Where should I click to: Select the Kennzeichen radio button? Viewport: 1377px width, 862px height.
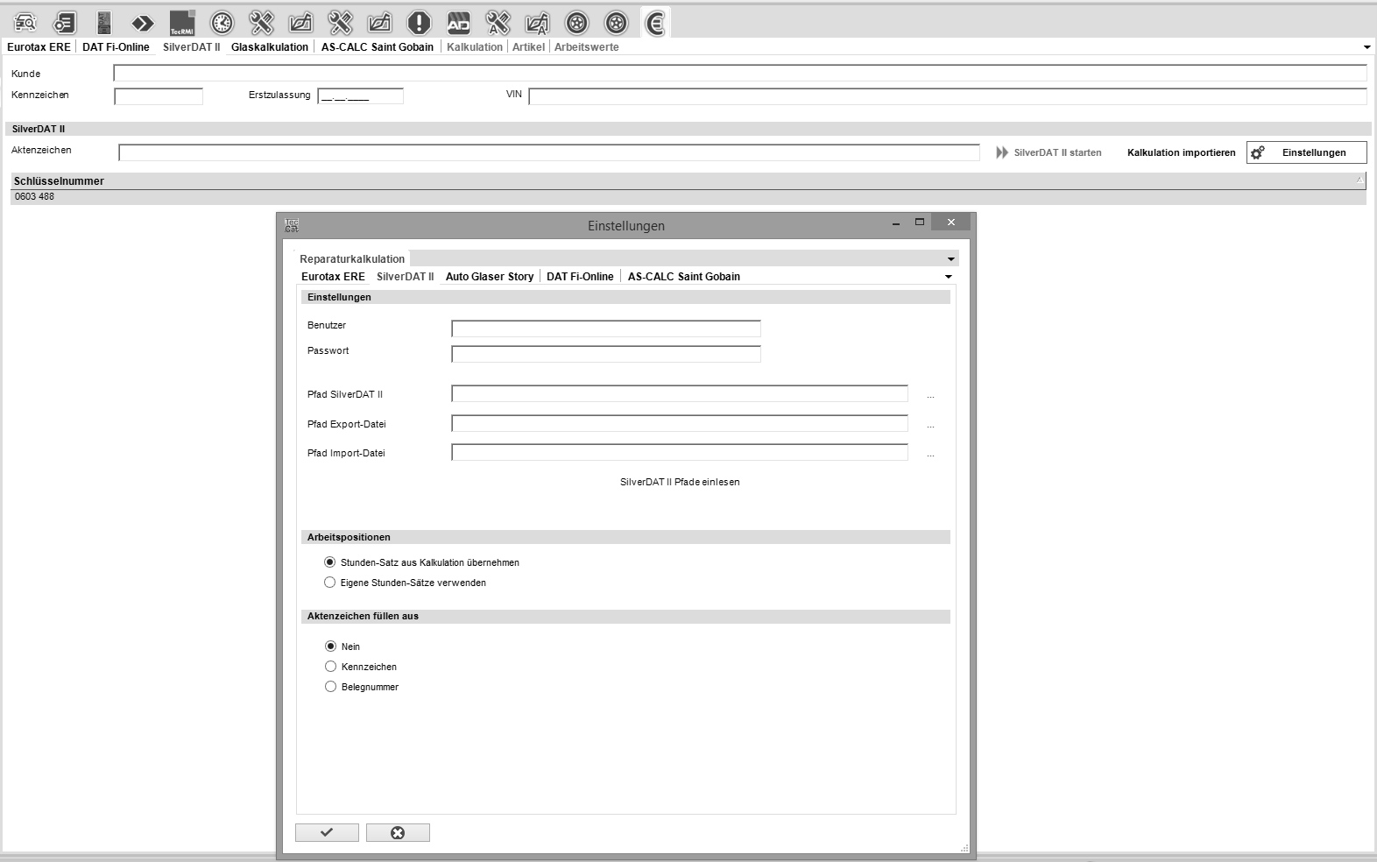point(330,667)
